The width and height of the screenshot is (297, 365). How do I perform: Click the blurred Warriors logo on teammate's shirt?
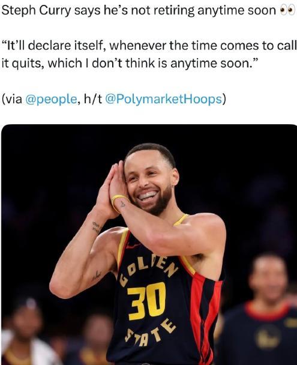[268, 337]
